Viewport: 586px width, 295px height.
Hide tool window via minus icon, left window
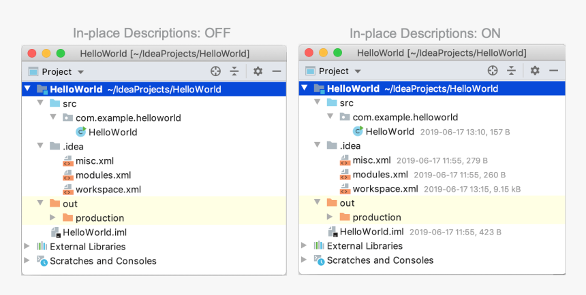(277, 71)
